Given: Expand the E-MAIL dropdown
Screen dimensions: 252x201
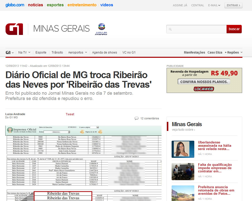Looking at the screenshot, I should click(x=214, y=5).
